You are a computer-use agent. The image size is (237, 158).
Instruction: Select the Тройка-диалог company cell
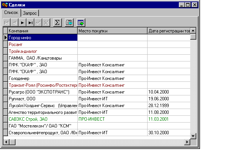pyautogui.click(x=43, y=51)
